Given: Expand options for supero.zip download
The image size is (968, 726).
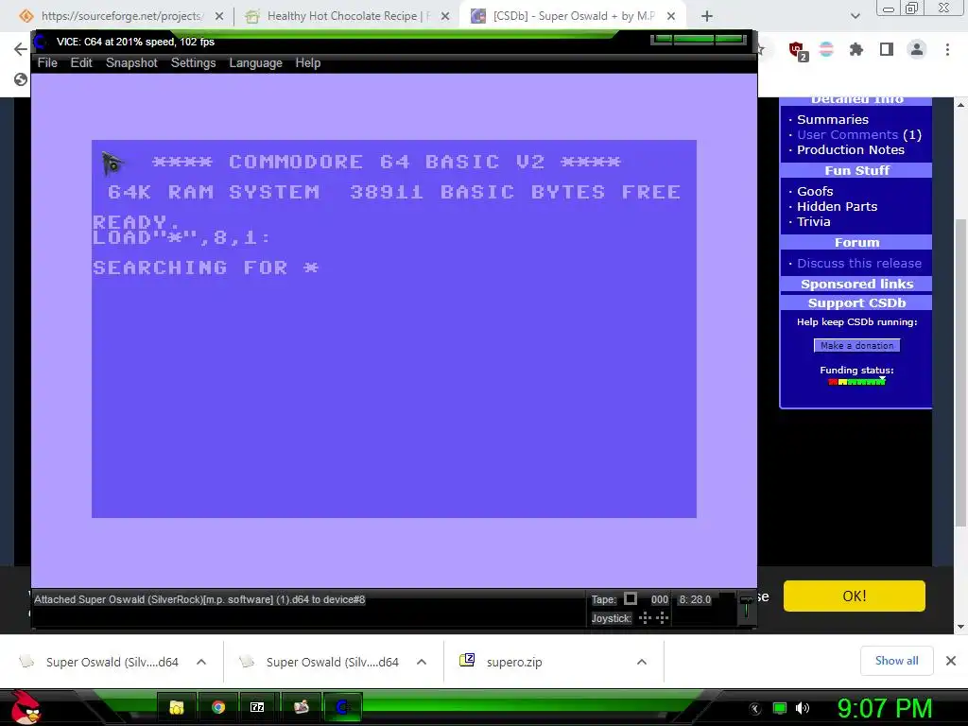Looking at the screenshot, I should click(642, 662).
